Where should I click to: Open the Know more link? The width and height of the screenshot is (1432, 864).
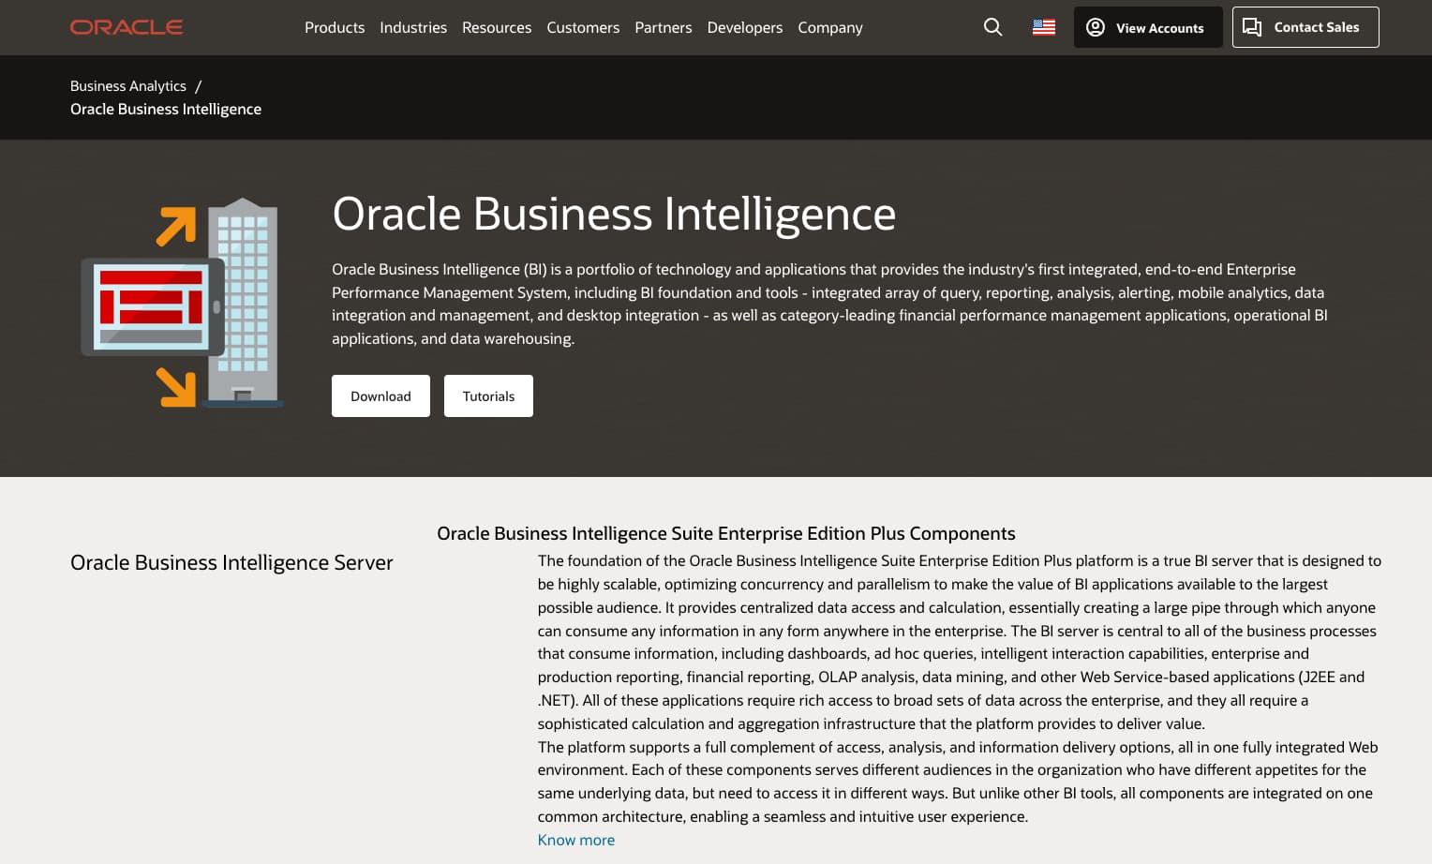[576, 840]
